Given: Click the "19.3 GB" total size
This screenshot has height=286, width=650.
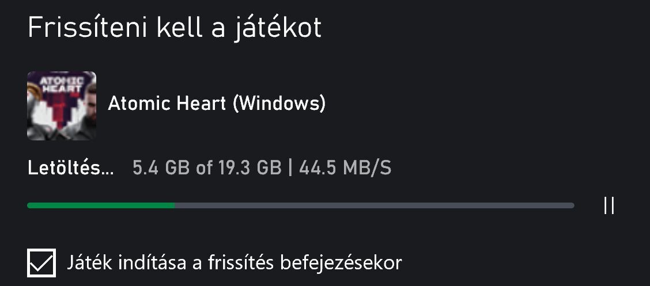Looking at the screenshot, I should [x=250, y=168].
